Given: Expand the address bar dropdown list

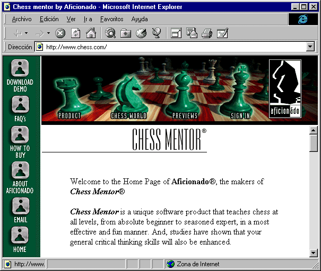Looking at the screenshot, I should click(310, 47).
